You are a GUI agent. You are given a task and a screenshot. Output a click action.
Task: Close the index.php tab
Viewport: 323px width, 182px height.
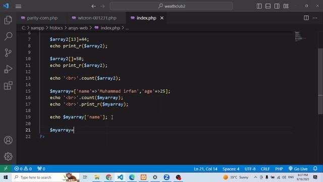162,18
